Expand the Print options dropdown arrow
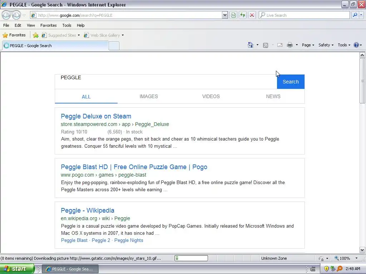 tap(297, 45)
